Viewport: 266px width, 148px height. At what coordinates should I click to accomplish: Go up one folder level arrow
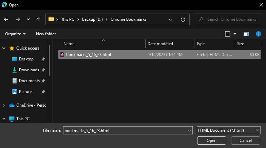point(38,19)
